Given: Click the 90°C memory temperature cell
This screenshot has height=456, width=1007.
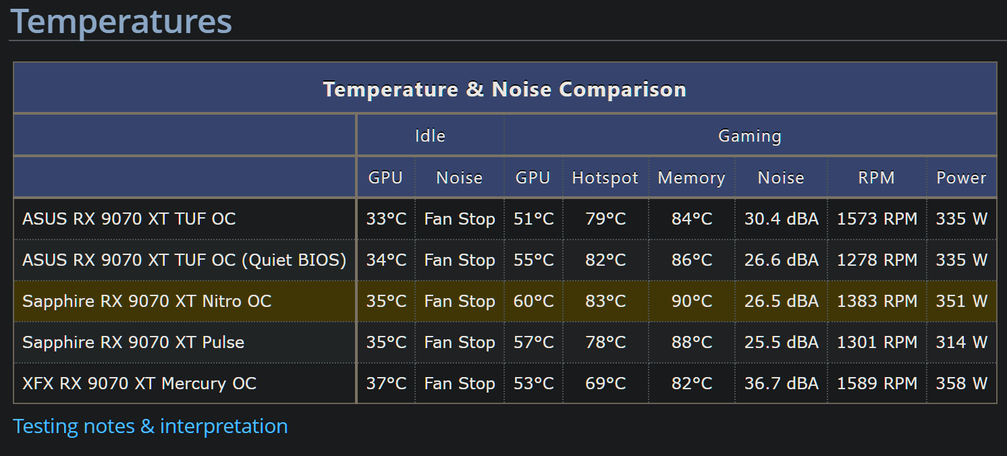Looking at the screenshot, I should point(692,301).
